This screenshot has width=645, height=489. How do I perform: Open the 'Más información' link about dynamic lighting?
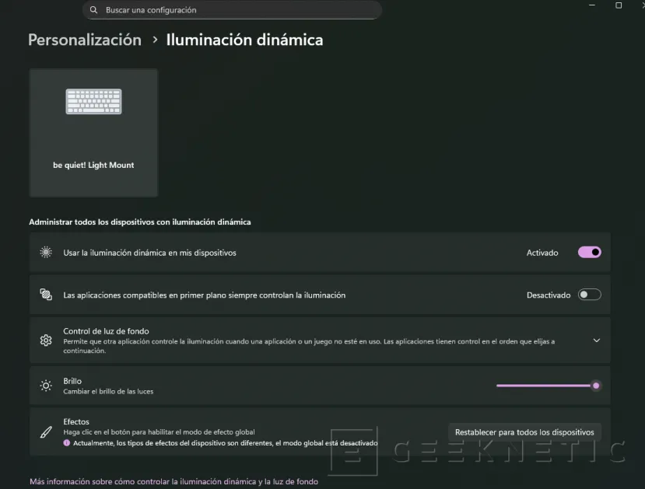(174, 481)
